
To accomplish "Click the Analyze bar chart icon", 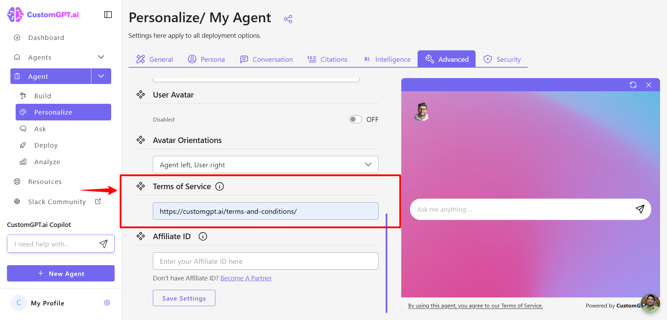I will tap(23, 162).
